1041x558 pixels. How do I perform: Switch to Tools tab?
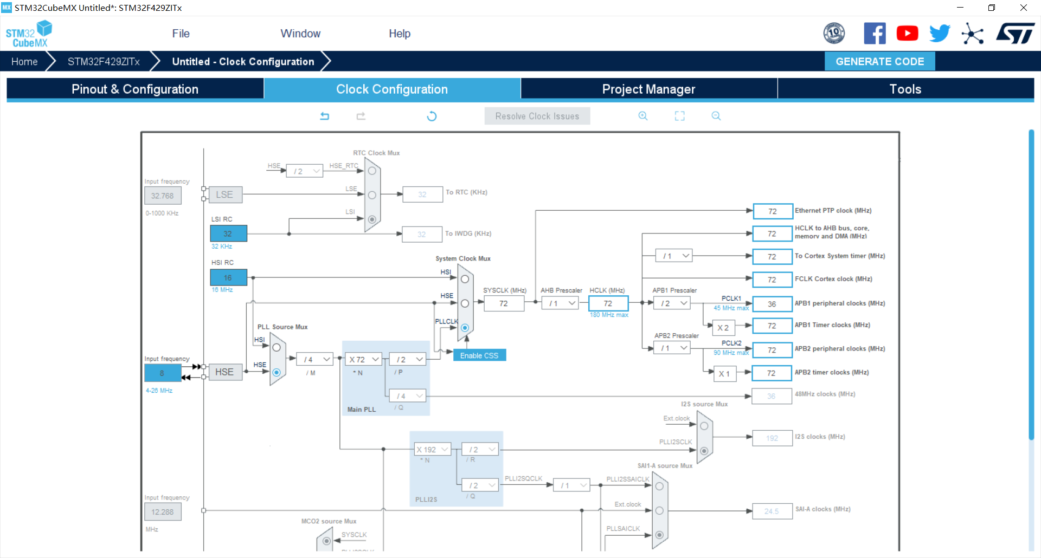click(905, 89)
